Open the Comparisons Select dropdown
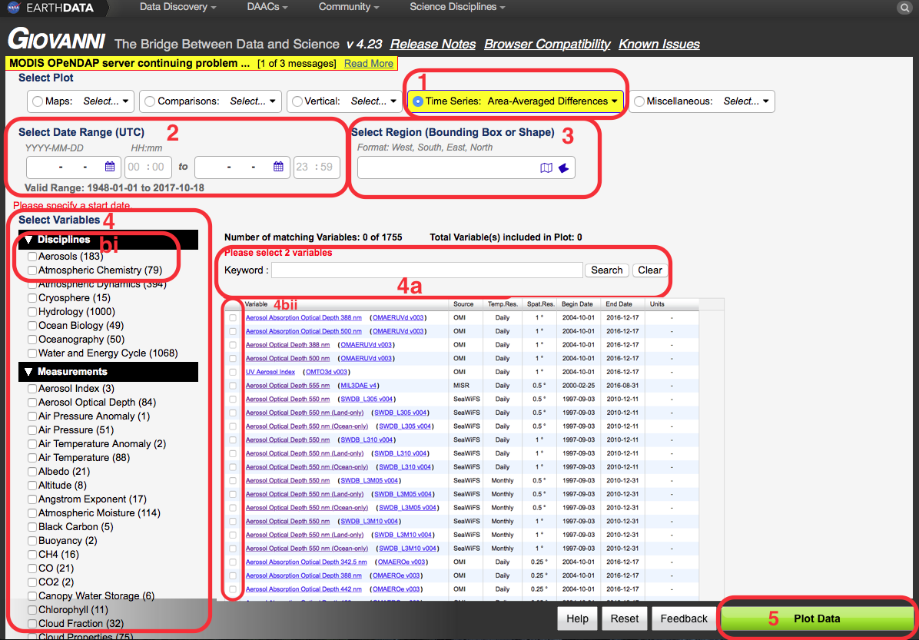919x640 pixels. (x=253, y=101)
